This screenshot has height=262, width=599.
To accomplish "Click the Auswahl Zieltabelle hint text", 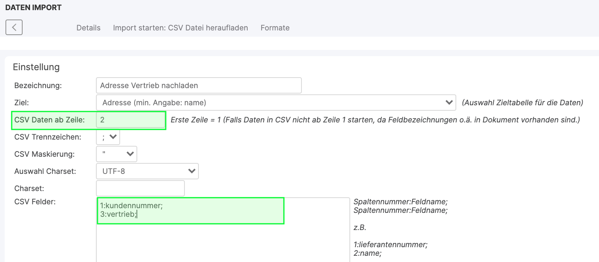I will [x=522, y=103].
